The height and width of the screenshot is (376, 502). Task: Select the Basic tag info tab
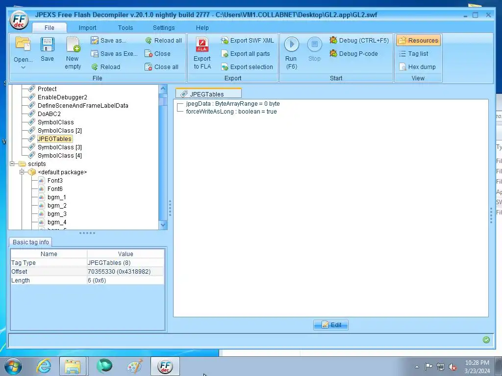(30, 242)
